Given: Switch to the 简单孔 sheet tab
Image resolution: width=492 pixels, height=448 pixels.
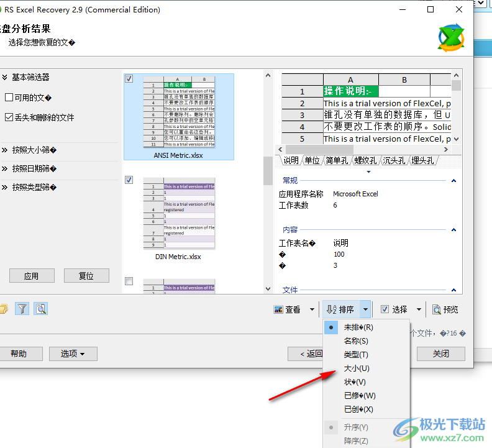Looking at the screenshot, I should coord(337,160).
